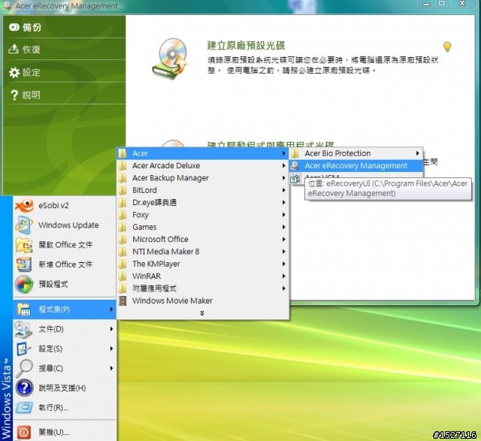The height and width of the screenshot is (441, 481).
Task: Open the BitLord program folder
Action: 202,190
